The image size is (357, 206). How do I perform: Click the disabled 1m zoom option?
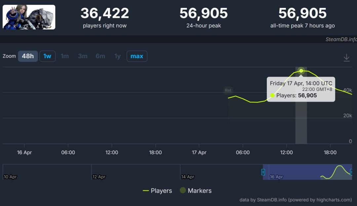point(65,56)
